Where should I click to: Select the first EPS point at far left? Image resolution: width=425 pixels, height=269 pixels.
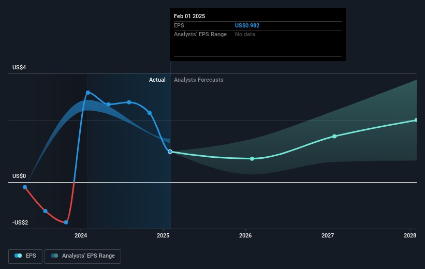tap(25, 187)
